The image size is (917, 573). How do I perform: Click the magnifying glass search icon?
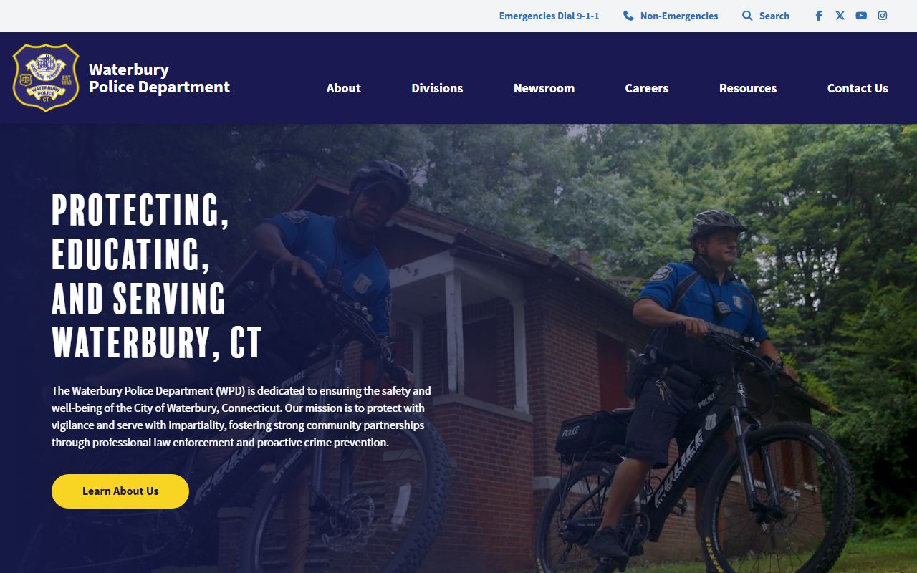click(x=747, y=16)
